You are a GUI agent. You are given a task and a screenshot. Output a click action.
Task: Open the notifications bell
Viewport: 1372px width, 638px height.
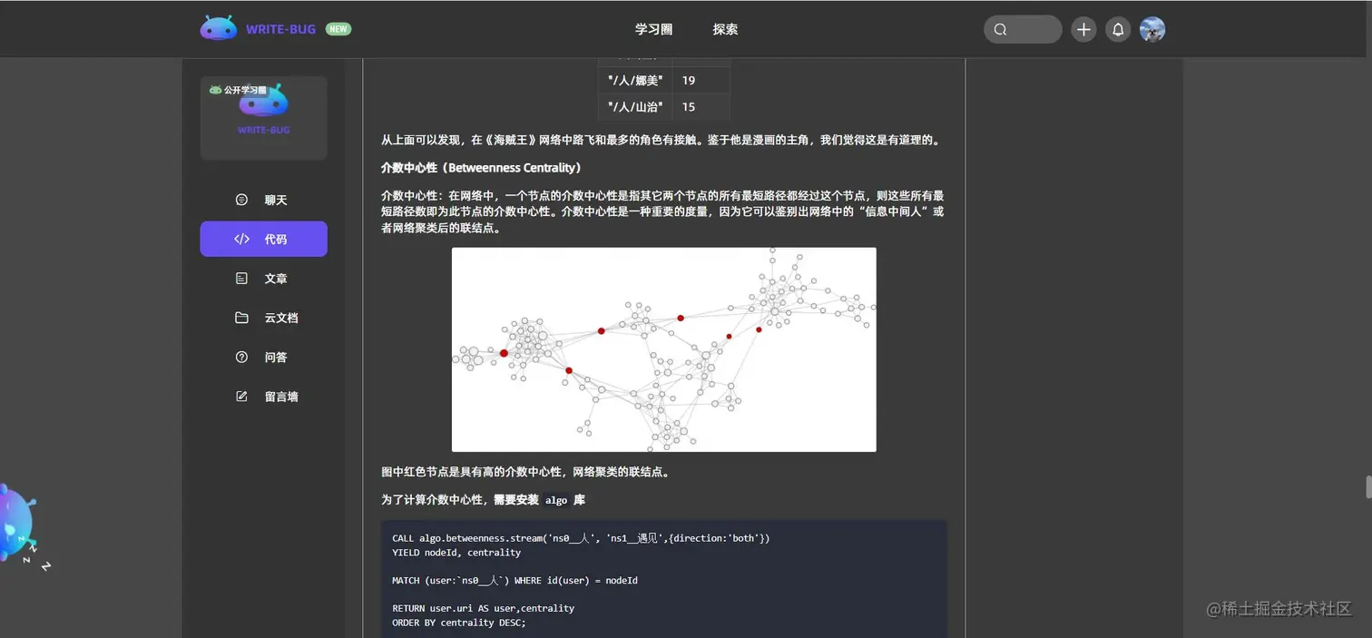click(1118, 29)
